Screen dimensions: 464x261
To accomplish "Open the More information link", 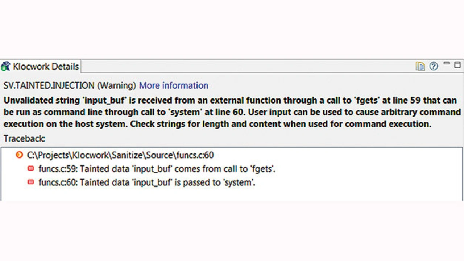I will [174, 86].
